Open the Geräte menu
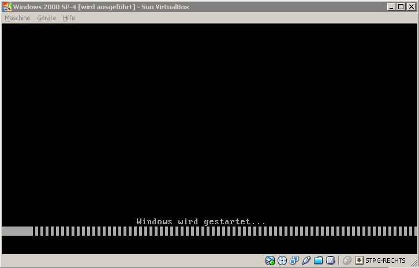Screen dimensions: 419x268 tap(47, 18)
